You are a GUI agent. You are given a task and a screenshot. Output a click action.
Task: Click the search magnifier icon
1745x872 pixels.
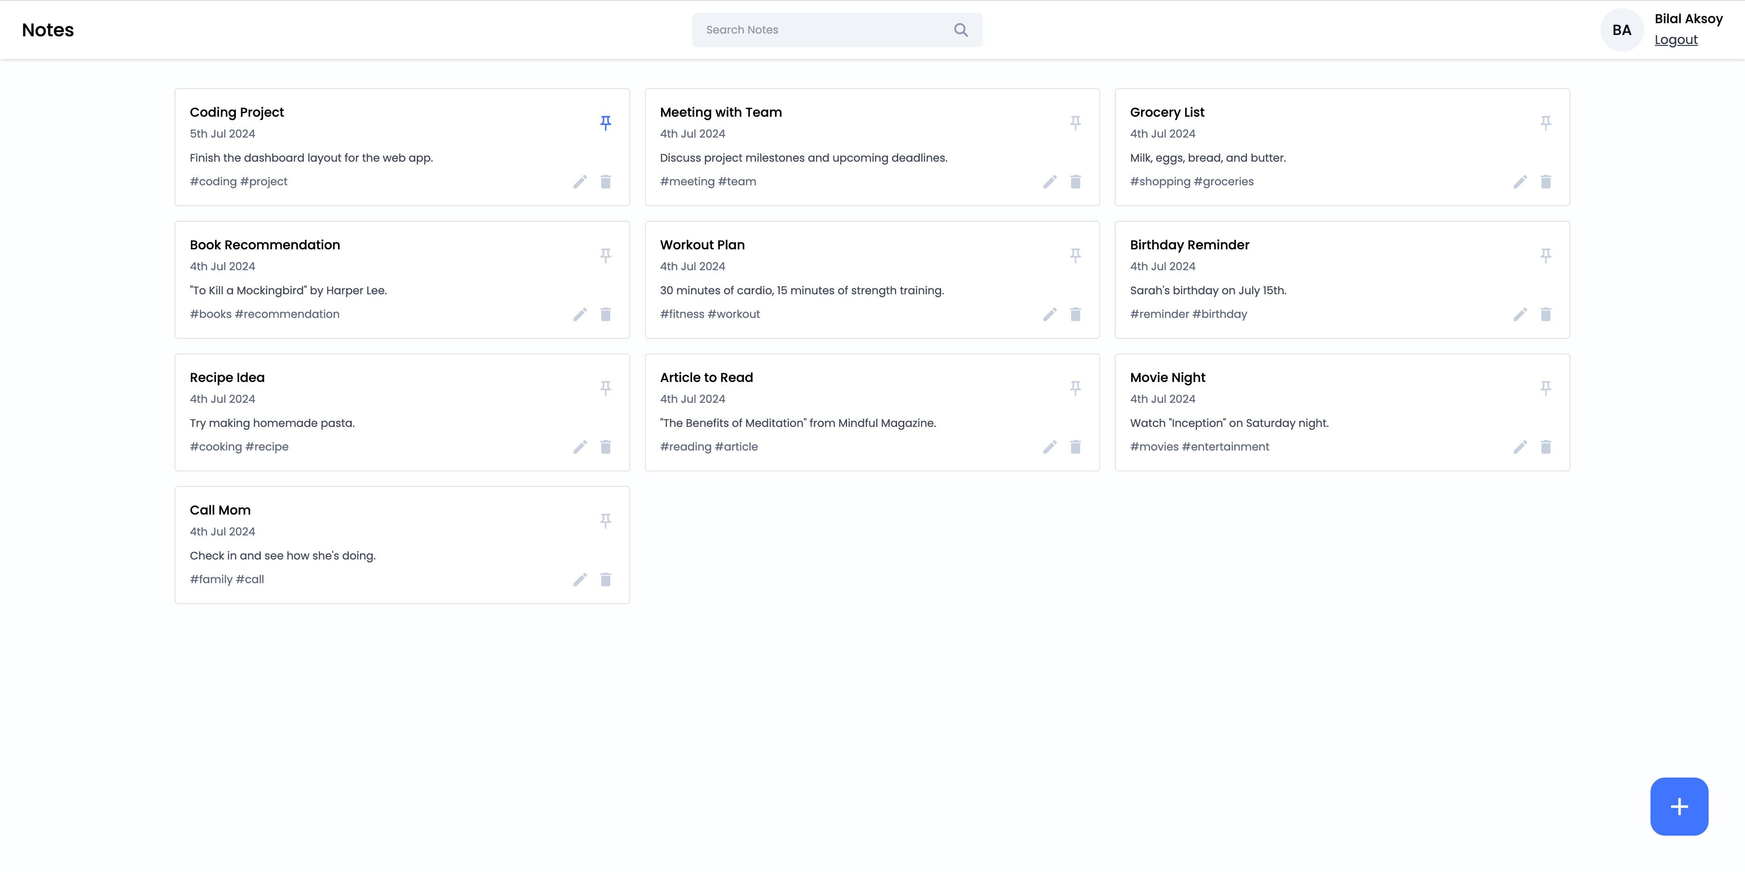(x=961, y=30)
